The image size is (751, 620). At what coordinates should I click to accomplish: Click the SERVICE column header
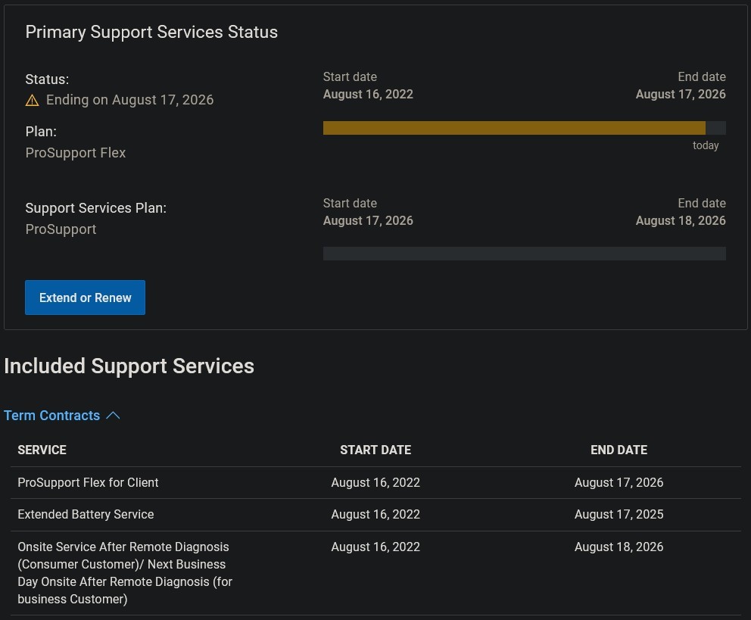coord(42,450)
